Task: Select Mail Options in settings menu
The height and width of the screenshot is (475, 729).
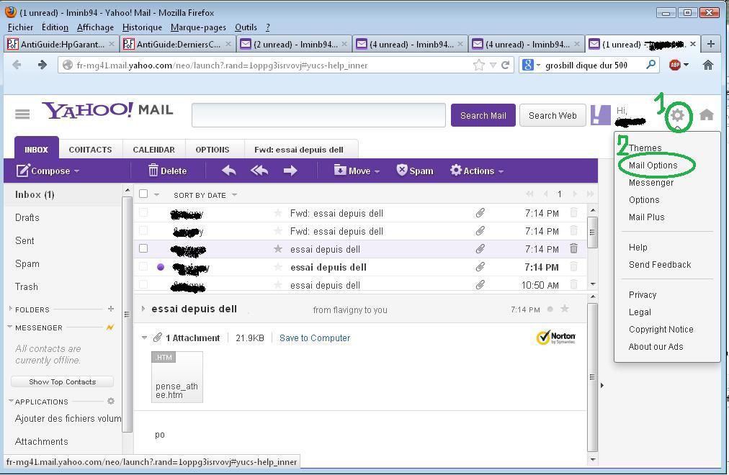Action: (x=653, y=166)
